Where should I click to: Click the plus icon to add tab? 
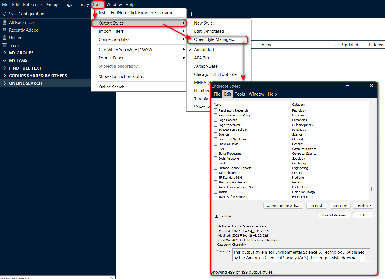(x=192, y=14)
